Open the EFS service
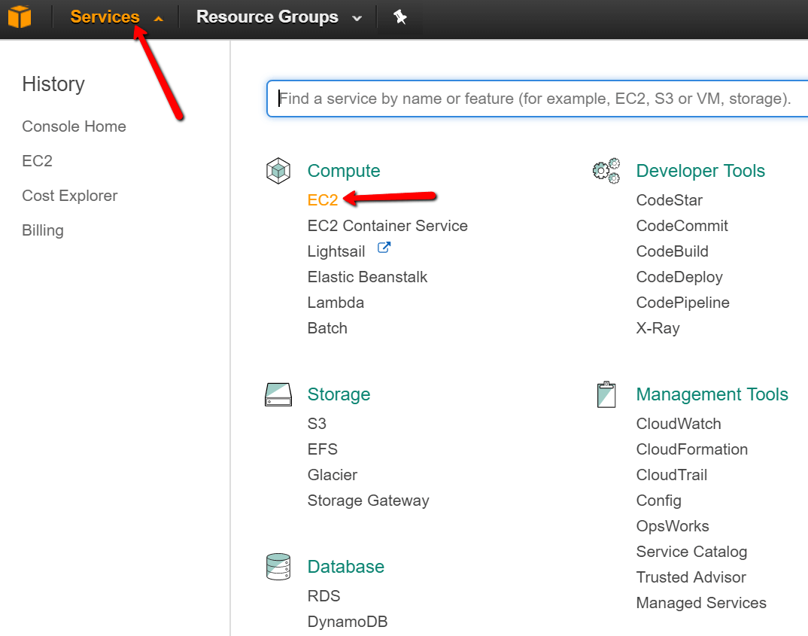Screen dimensions: 808x636 pyautogui.click(x=323, y=449)
